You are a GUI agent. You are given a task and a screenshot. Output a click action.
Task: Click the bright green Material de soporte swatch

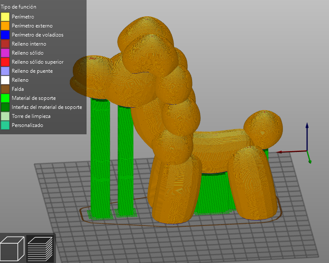(5, 98)
